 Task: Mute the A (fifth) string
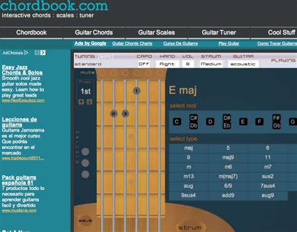coord(113,73)
